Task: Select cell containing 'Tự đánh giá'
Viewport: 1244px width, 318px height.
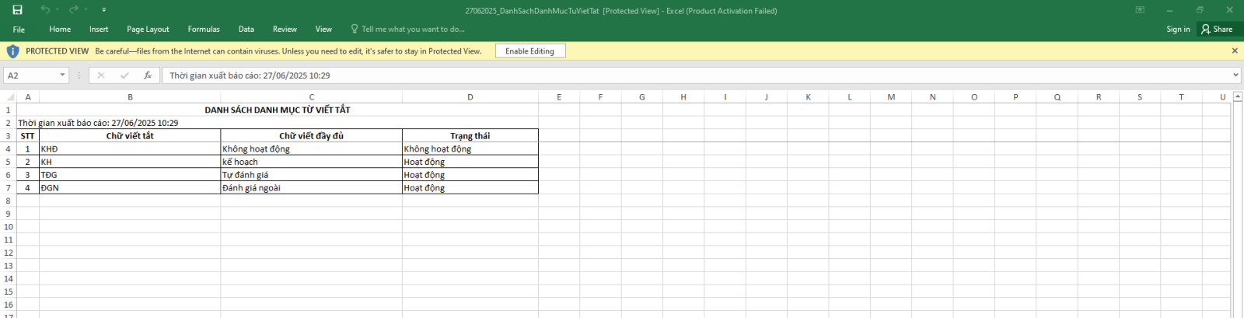Action: coord(311,175)
